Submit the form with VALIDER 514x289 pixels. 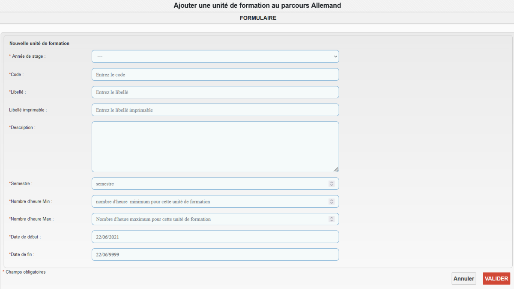point(496,279)
